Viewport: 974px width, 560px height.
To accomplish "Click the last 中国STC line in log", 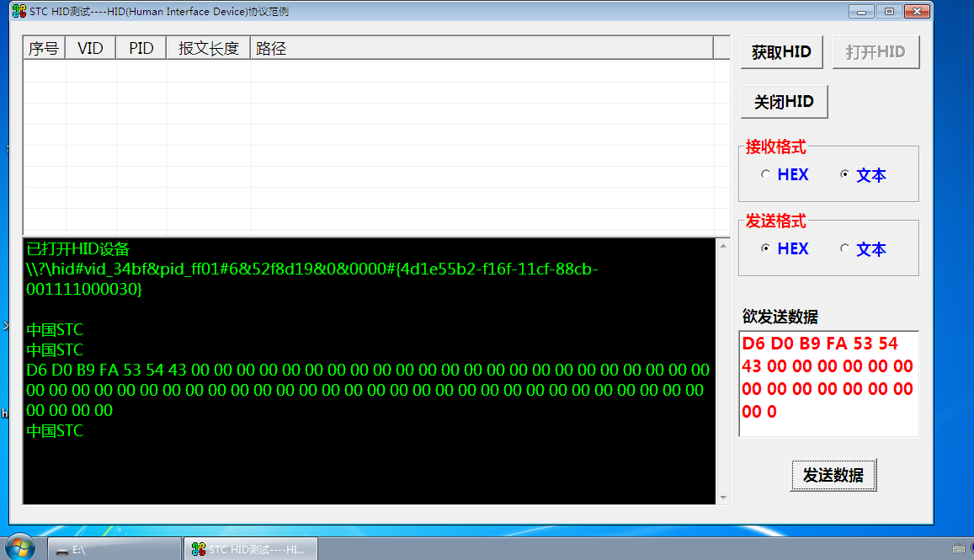I will tap(55, 430).
